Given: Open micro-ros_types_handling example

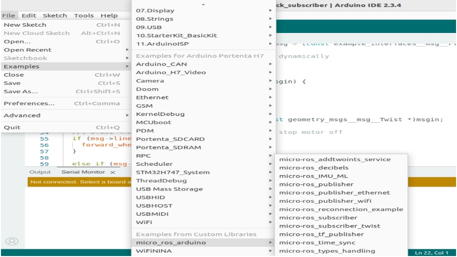Looking at the screenshot, I should tap(341, 251).
